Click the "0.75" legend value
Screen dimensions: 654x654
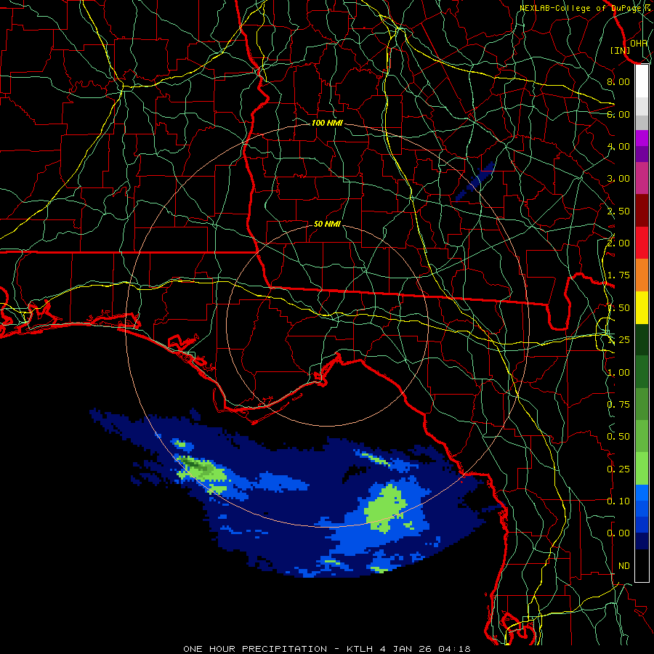pos(618,405)
